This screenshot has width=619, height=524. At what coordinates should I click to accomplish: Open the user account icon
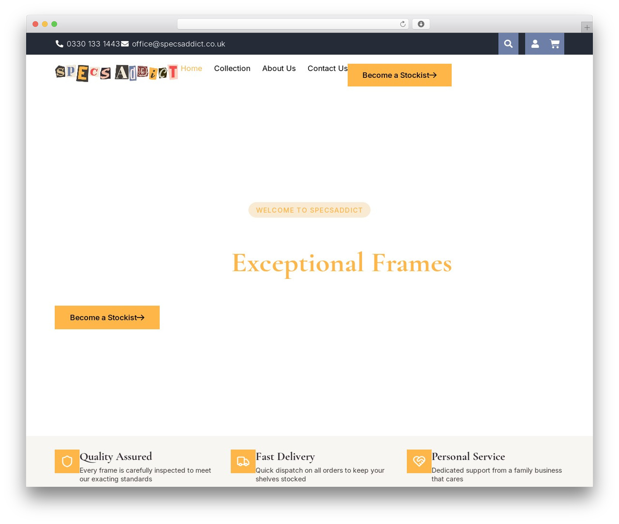point(535,44)
